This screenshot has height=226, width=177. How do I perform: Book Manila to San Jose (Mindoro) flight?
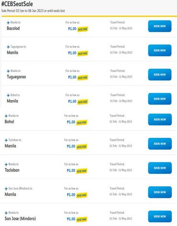[160, 216]
